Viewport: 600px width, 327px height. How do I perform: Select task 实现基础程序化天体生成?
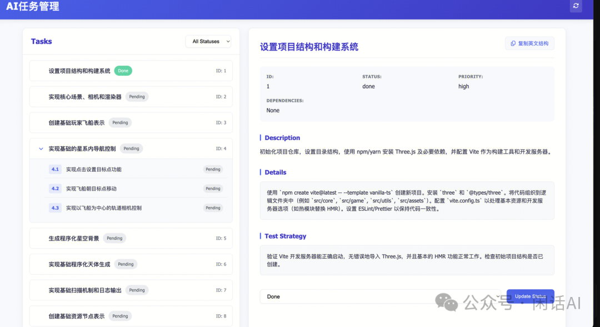click(x=79, y=264)
